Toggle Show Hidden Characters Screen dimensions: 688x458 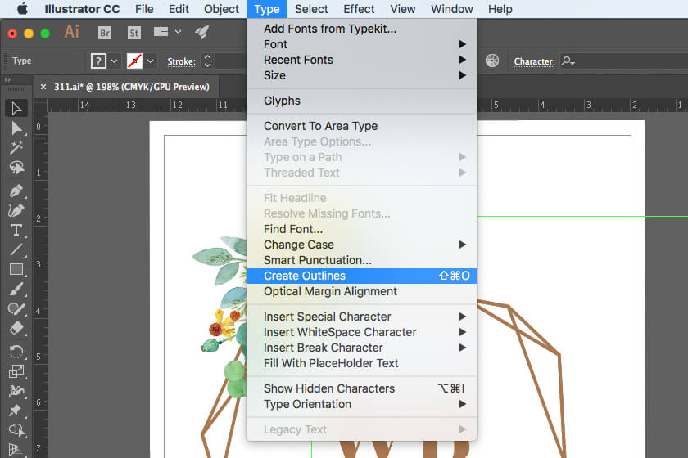tap(361, 388)
